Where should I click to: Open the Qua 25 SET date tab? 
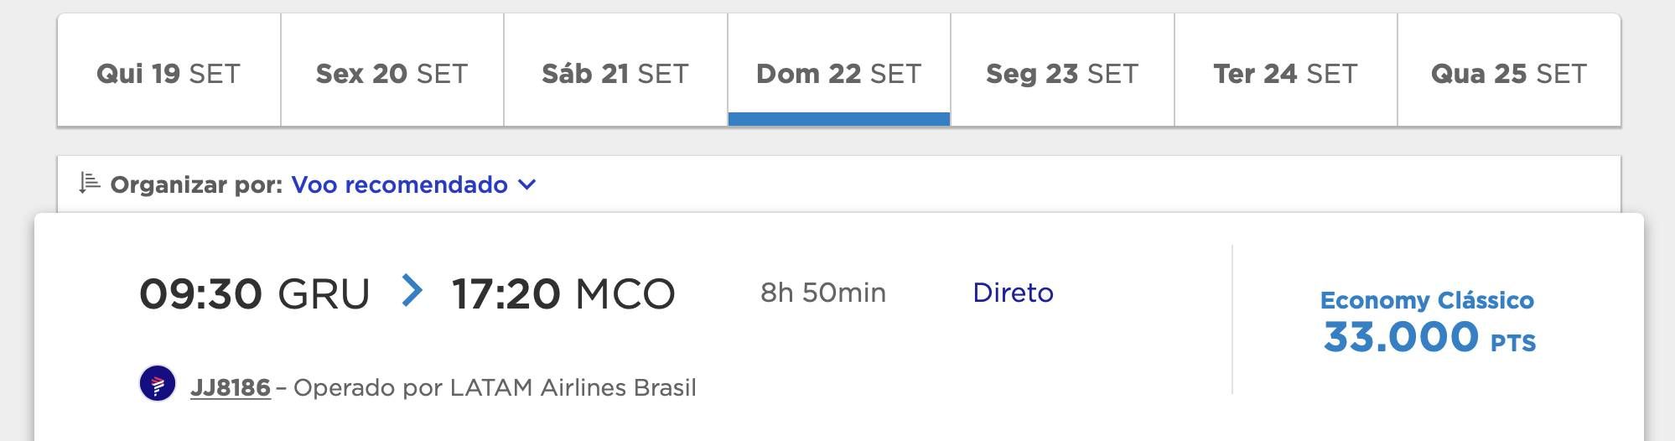coord(1509,70)
